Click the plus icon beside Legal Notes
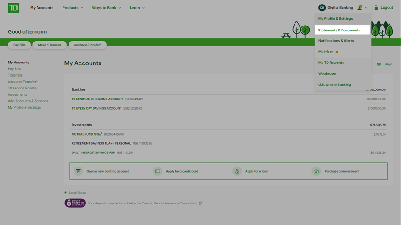The image size is (401, 225). [x=66, y=193]
